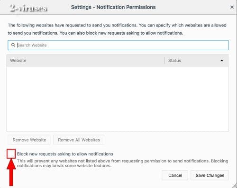The width and height of the screenshot is (237, 188).
Task: Close the Notification Permissions dialog with X
Action: [232, 7]
